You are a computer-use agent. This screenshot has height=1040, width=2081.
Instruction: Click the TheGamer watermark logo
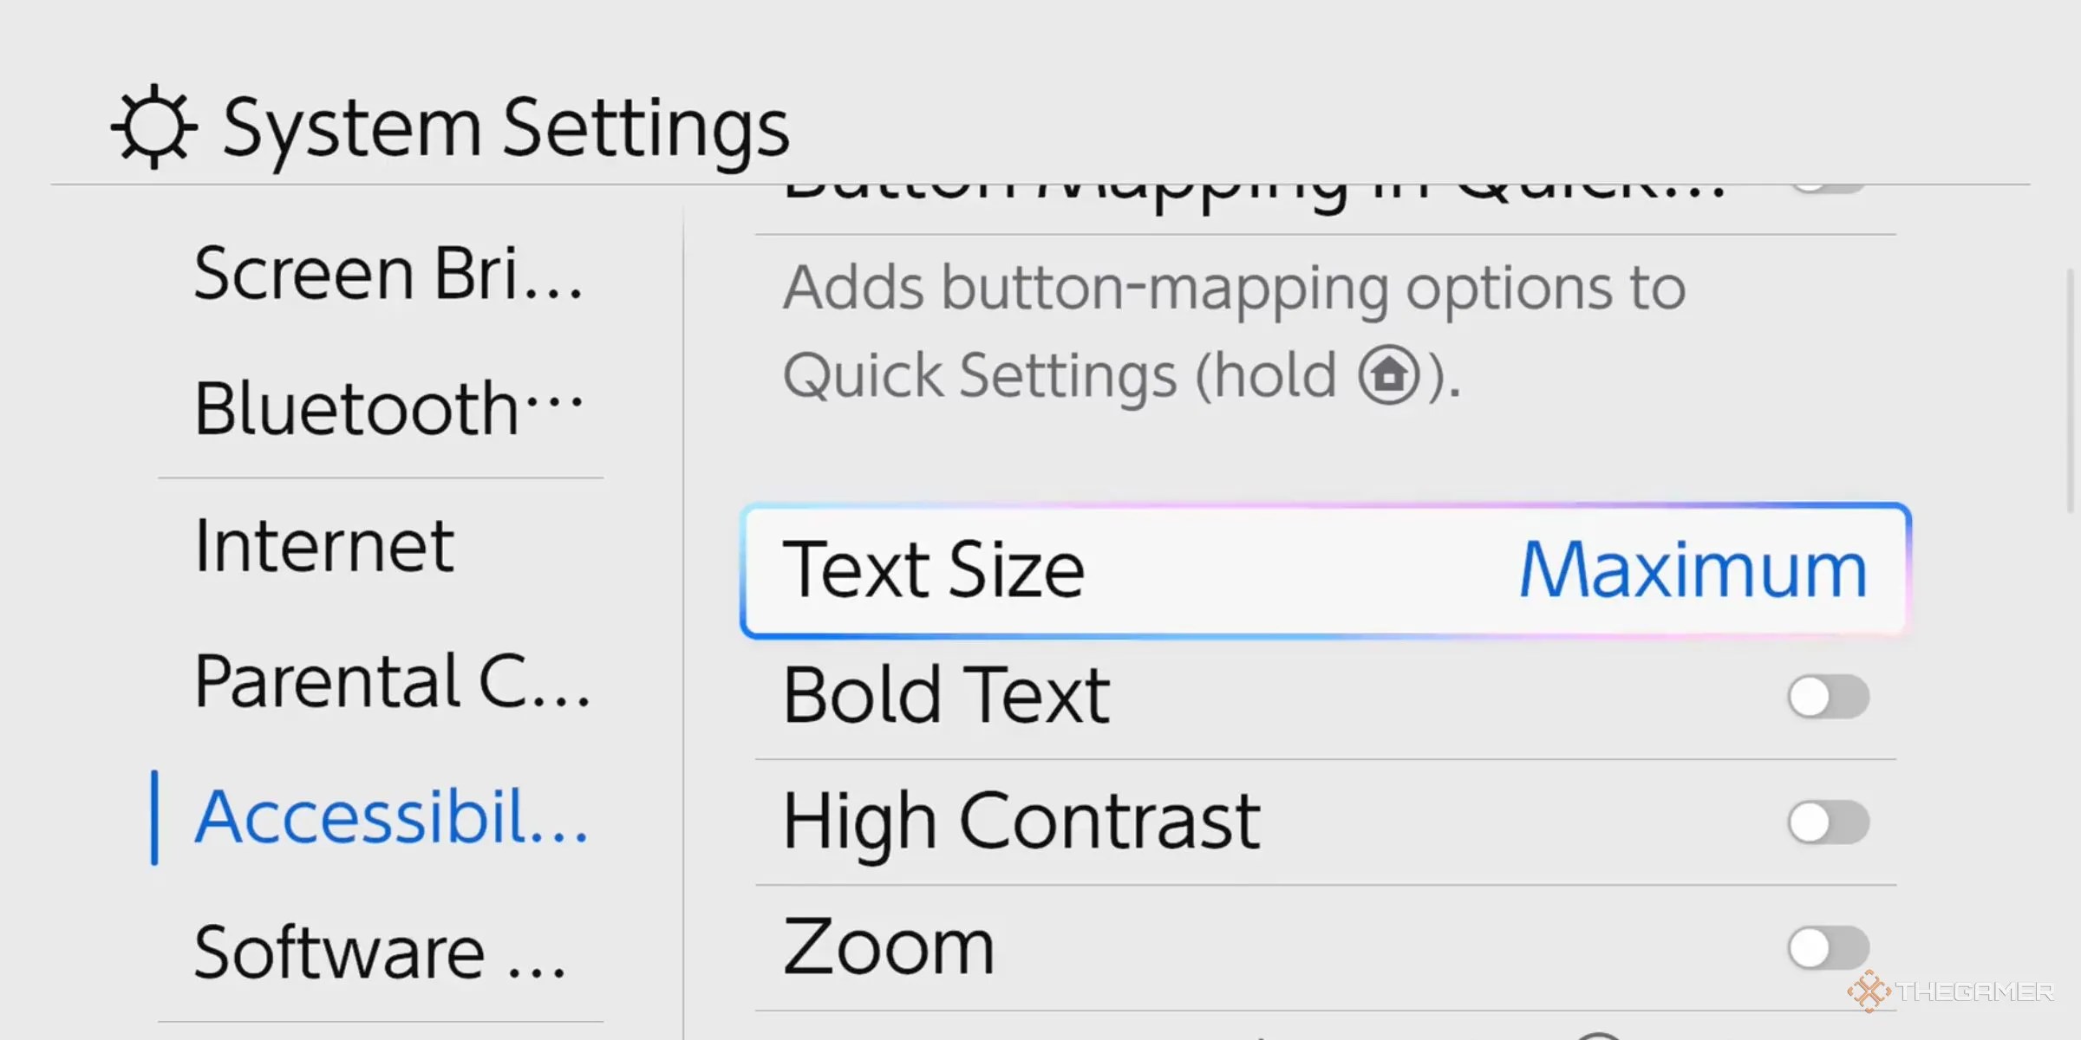[1949, 991]
